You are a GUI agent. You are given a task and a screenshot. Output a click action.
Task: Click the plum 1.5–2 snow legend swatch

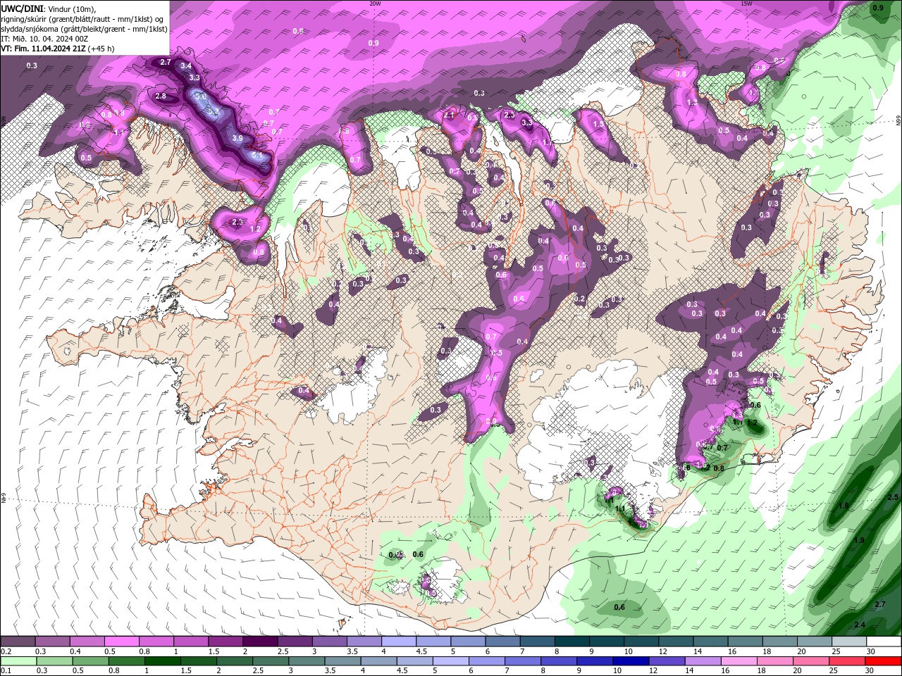coord(225,641)
